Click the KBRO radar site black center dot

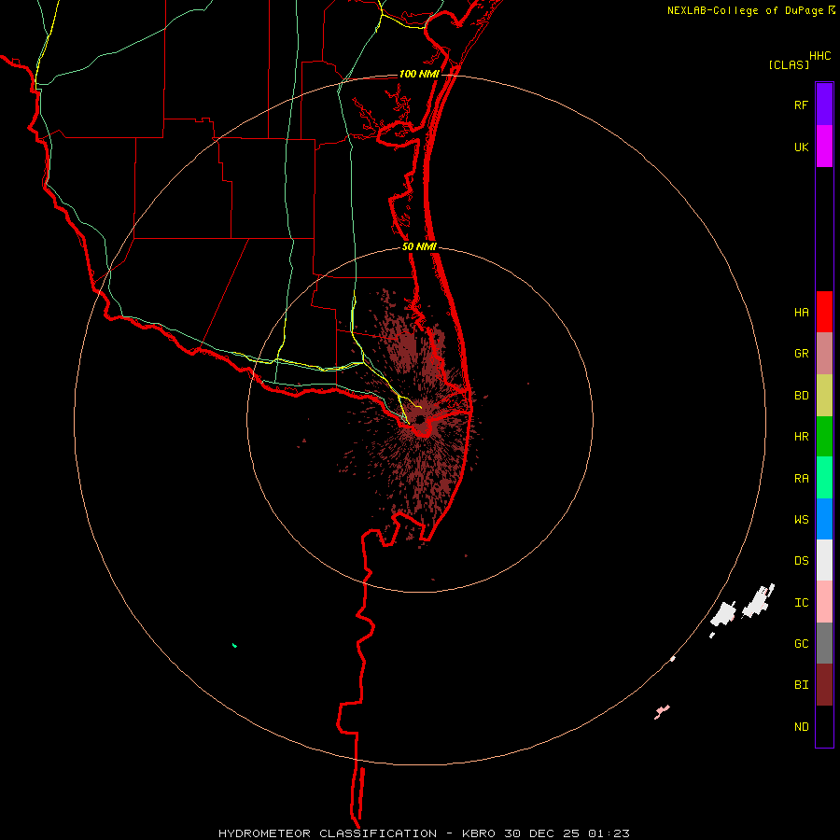421,419
